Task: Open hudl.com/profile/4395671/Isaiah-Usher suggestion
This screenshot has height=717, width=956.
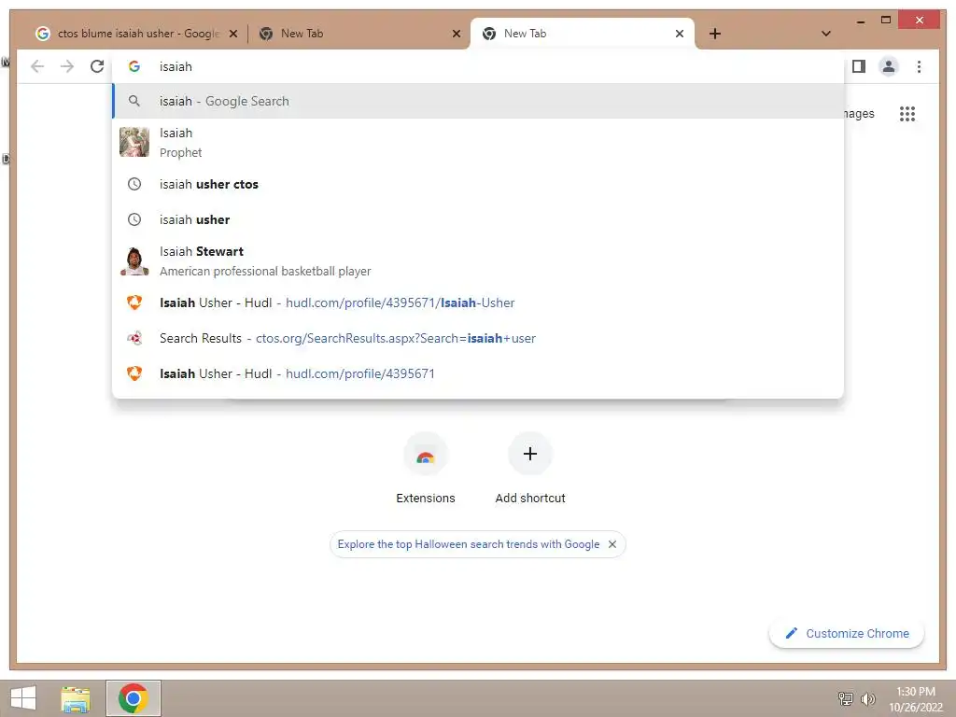Action: [x=478, y=303]
